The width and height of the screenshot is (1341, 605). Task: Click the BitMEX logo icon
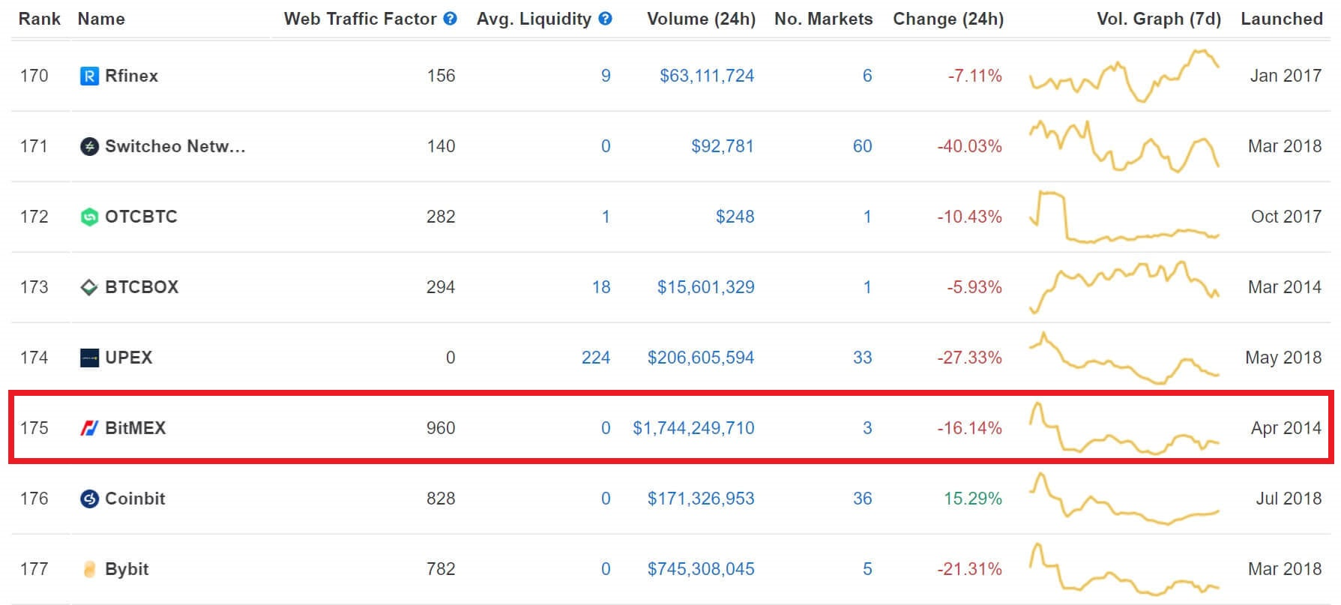point(89,428)
